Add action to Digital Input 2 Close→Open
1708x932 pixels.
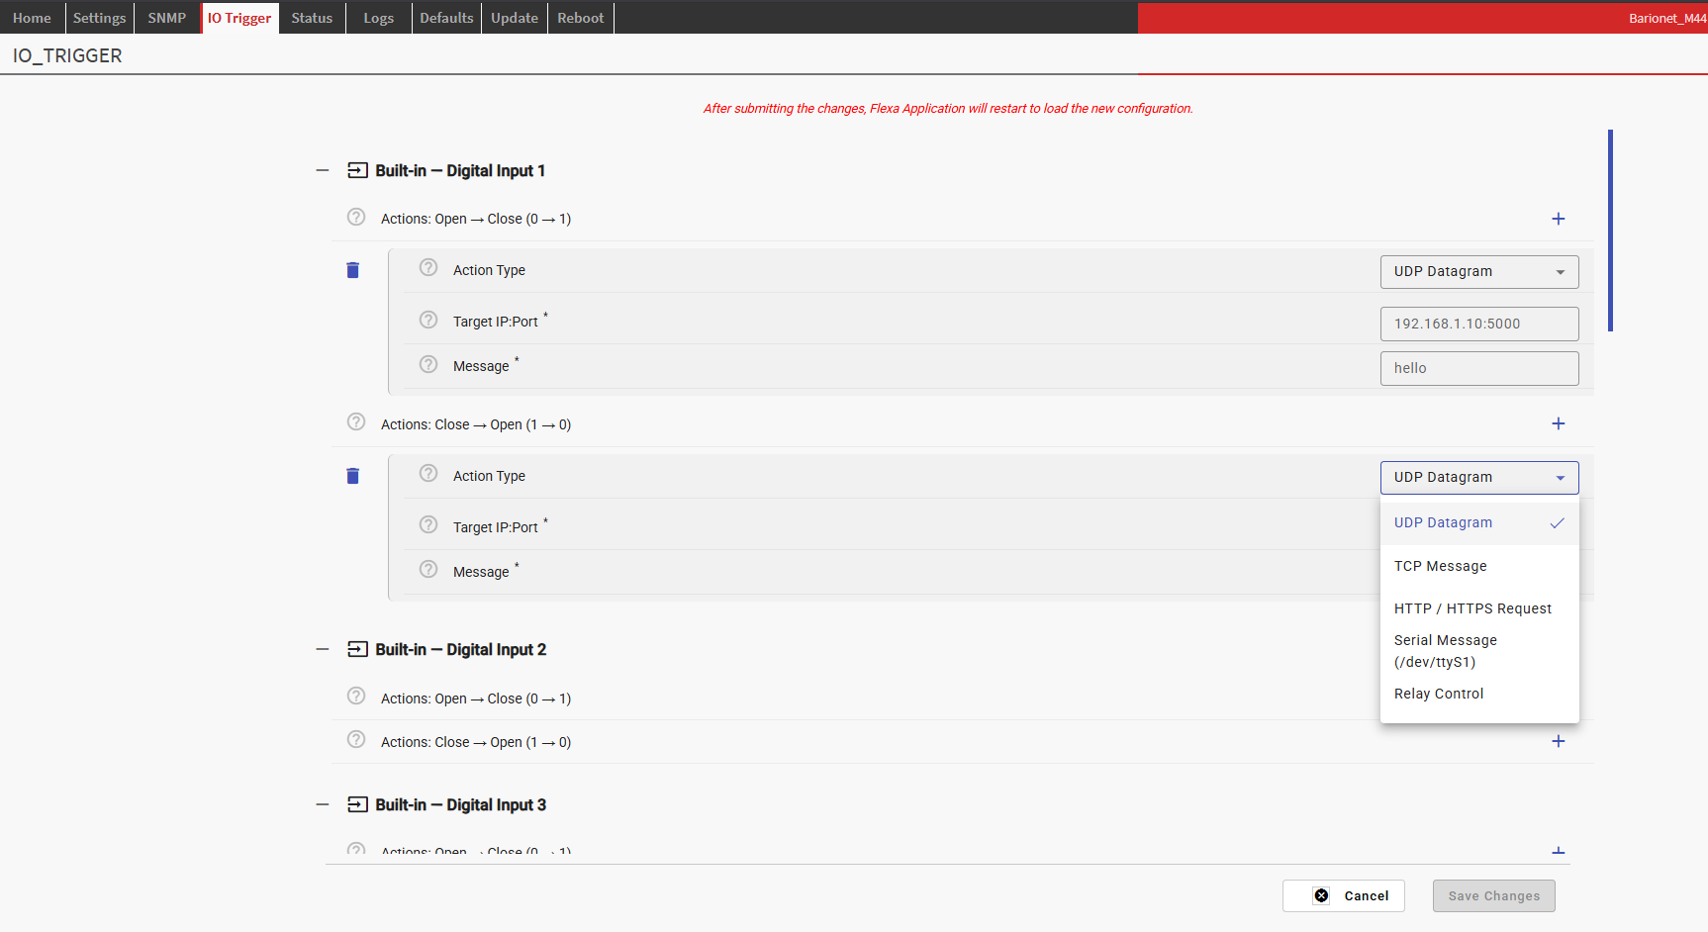1558,741
